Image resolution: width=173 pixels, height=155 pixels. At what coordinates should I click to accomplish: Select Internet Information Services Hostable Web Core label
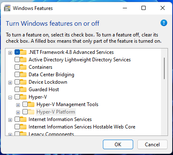(82, 127)
